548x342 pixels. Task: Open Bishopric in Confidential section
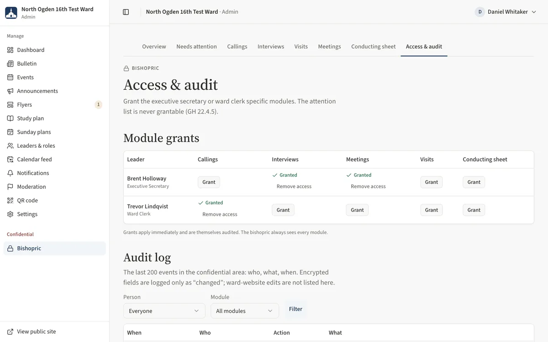click(55, 249)
